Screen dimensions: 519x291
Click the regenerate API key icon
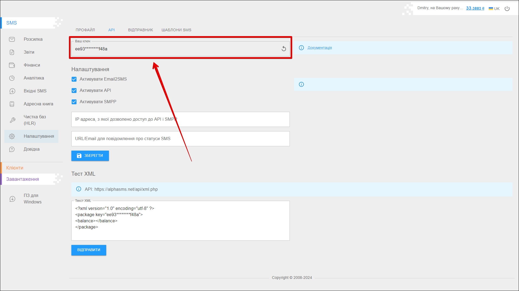click(284, 49)
